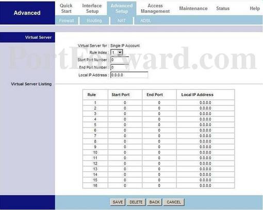Switch to the Interface Setup tab
The image size is (263, 210).
(x=92, y=8)
